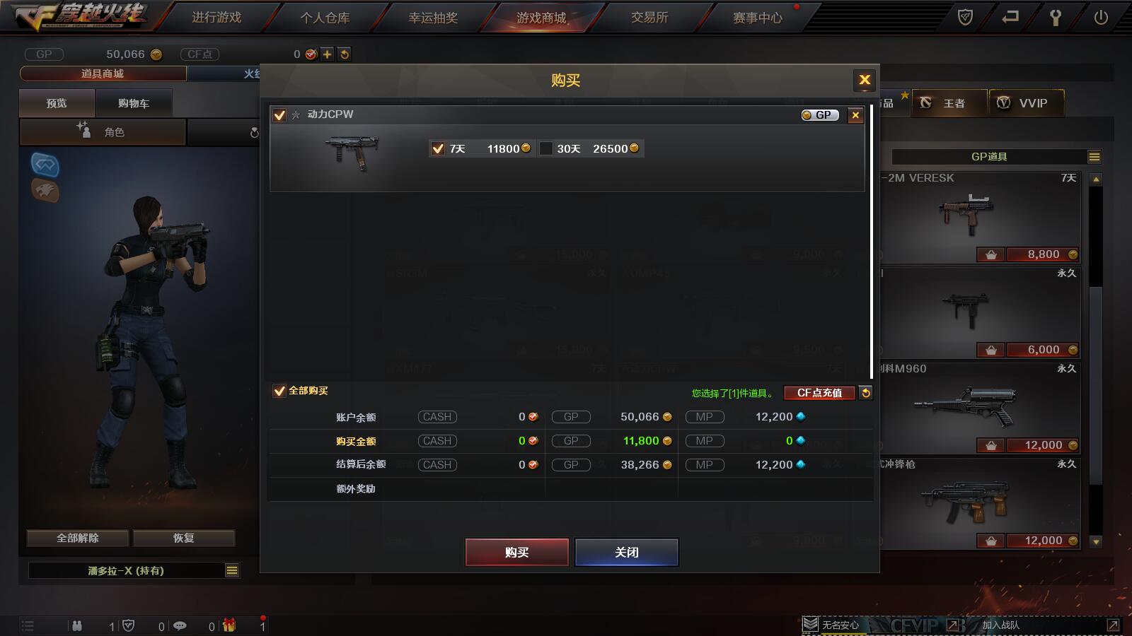Viewport: 1132px width, 636px height.
Task: Uncheck the 7天 11800 duration option
Action: (x=438, y=148)
